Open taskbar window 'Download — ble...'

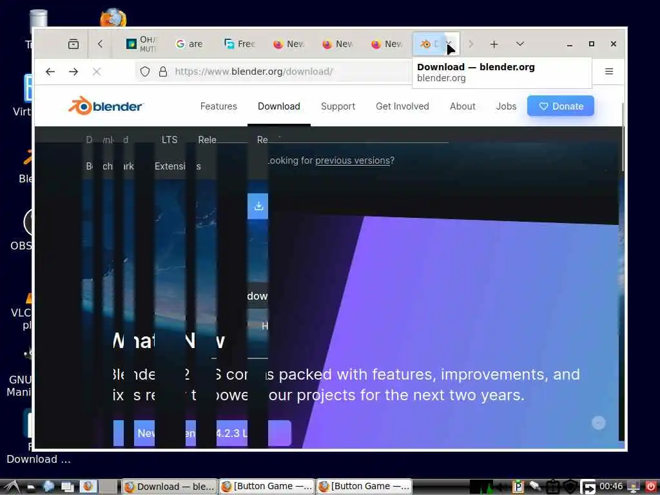coord(170,487)
